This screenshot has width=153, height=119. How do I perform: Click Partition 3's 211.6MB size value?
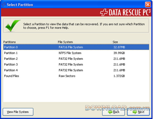[x=119, y=65]
